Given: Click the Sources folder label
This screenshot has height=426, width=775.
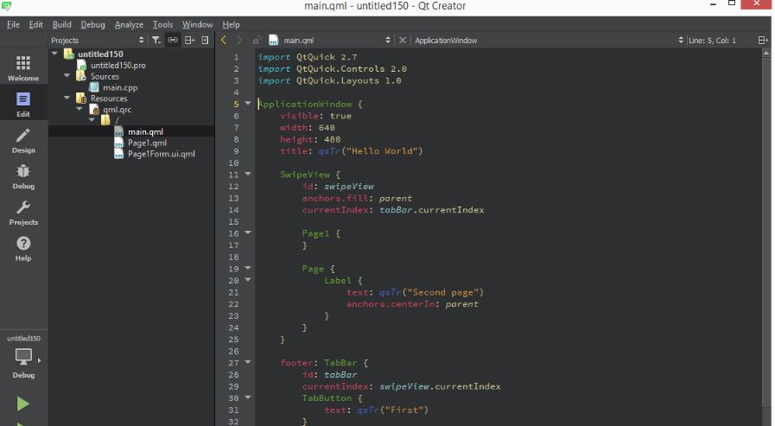Looking at the screenshot, I should (105, 76).
